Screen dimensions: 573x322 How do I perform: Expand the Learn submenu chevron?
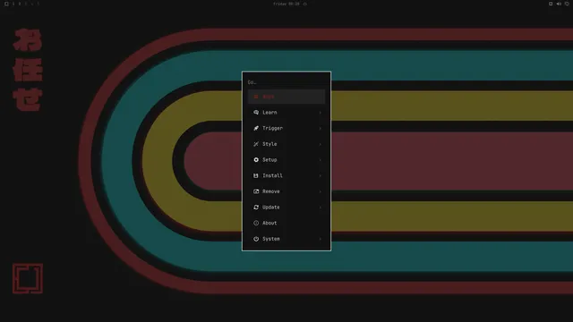click(x=321, y=113)
